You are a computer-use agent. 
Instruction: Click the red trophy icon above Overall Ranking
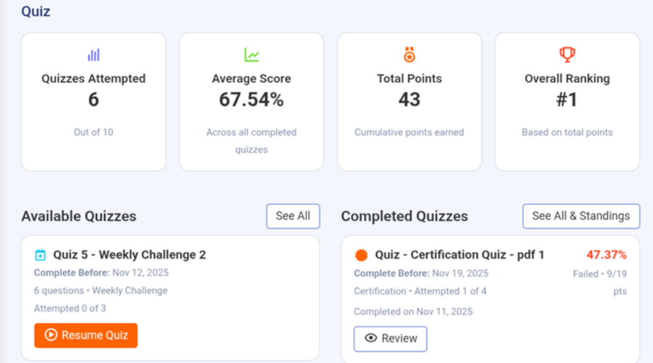click(x=567, y=54)
